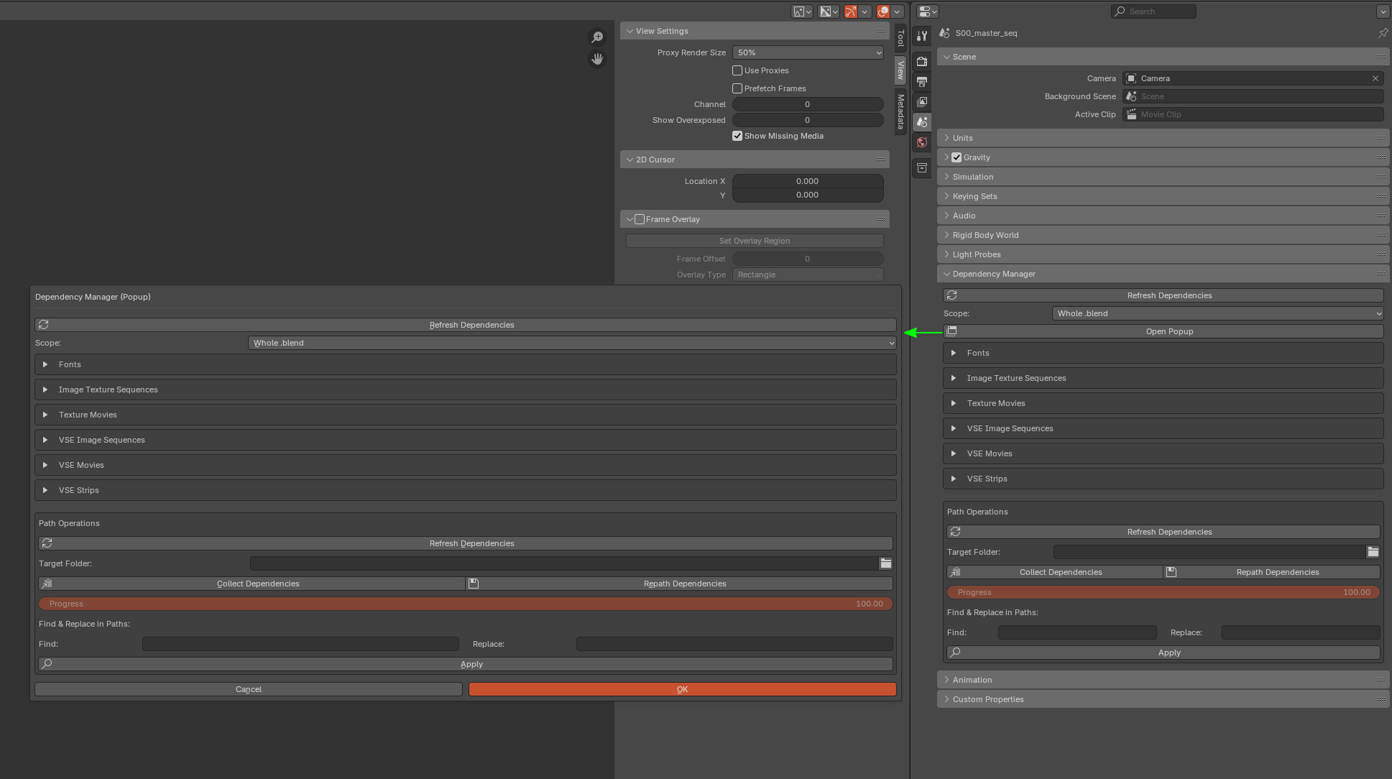Open the Render properties tab icon
The width and height of the screenshot is (1392, 779).
coord(922,62)
